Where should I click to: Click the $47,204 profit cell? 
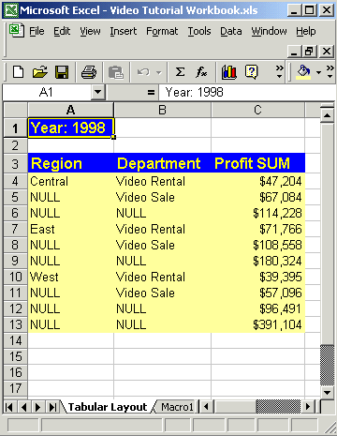coord(257,181)
